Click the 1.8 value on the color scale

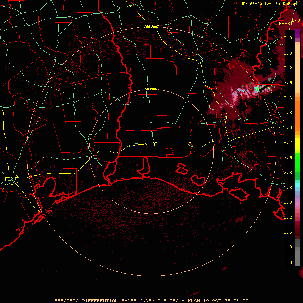(x=288, y=188)
